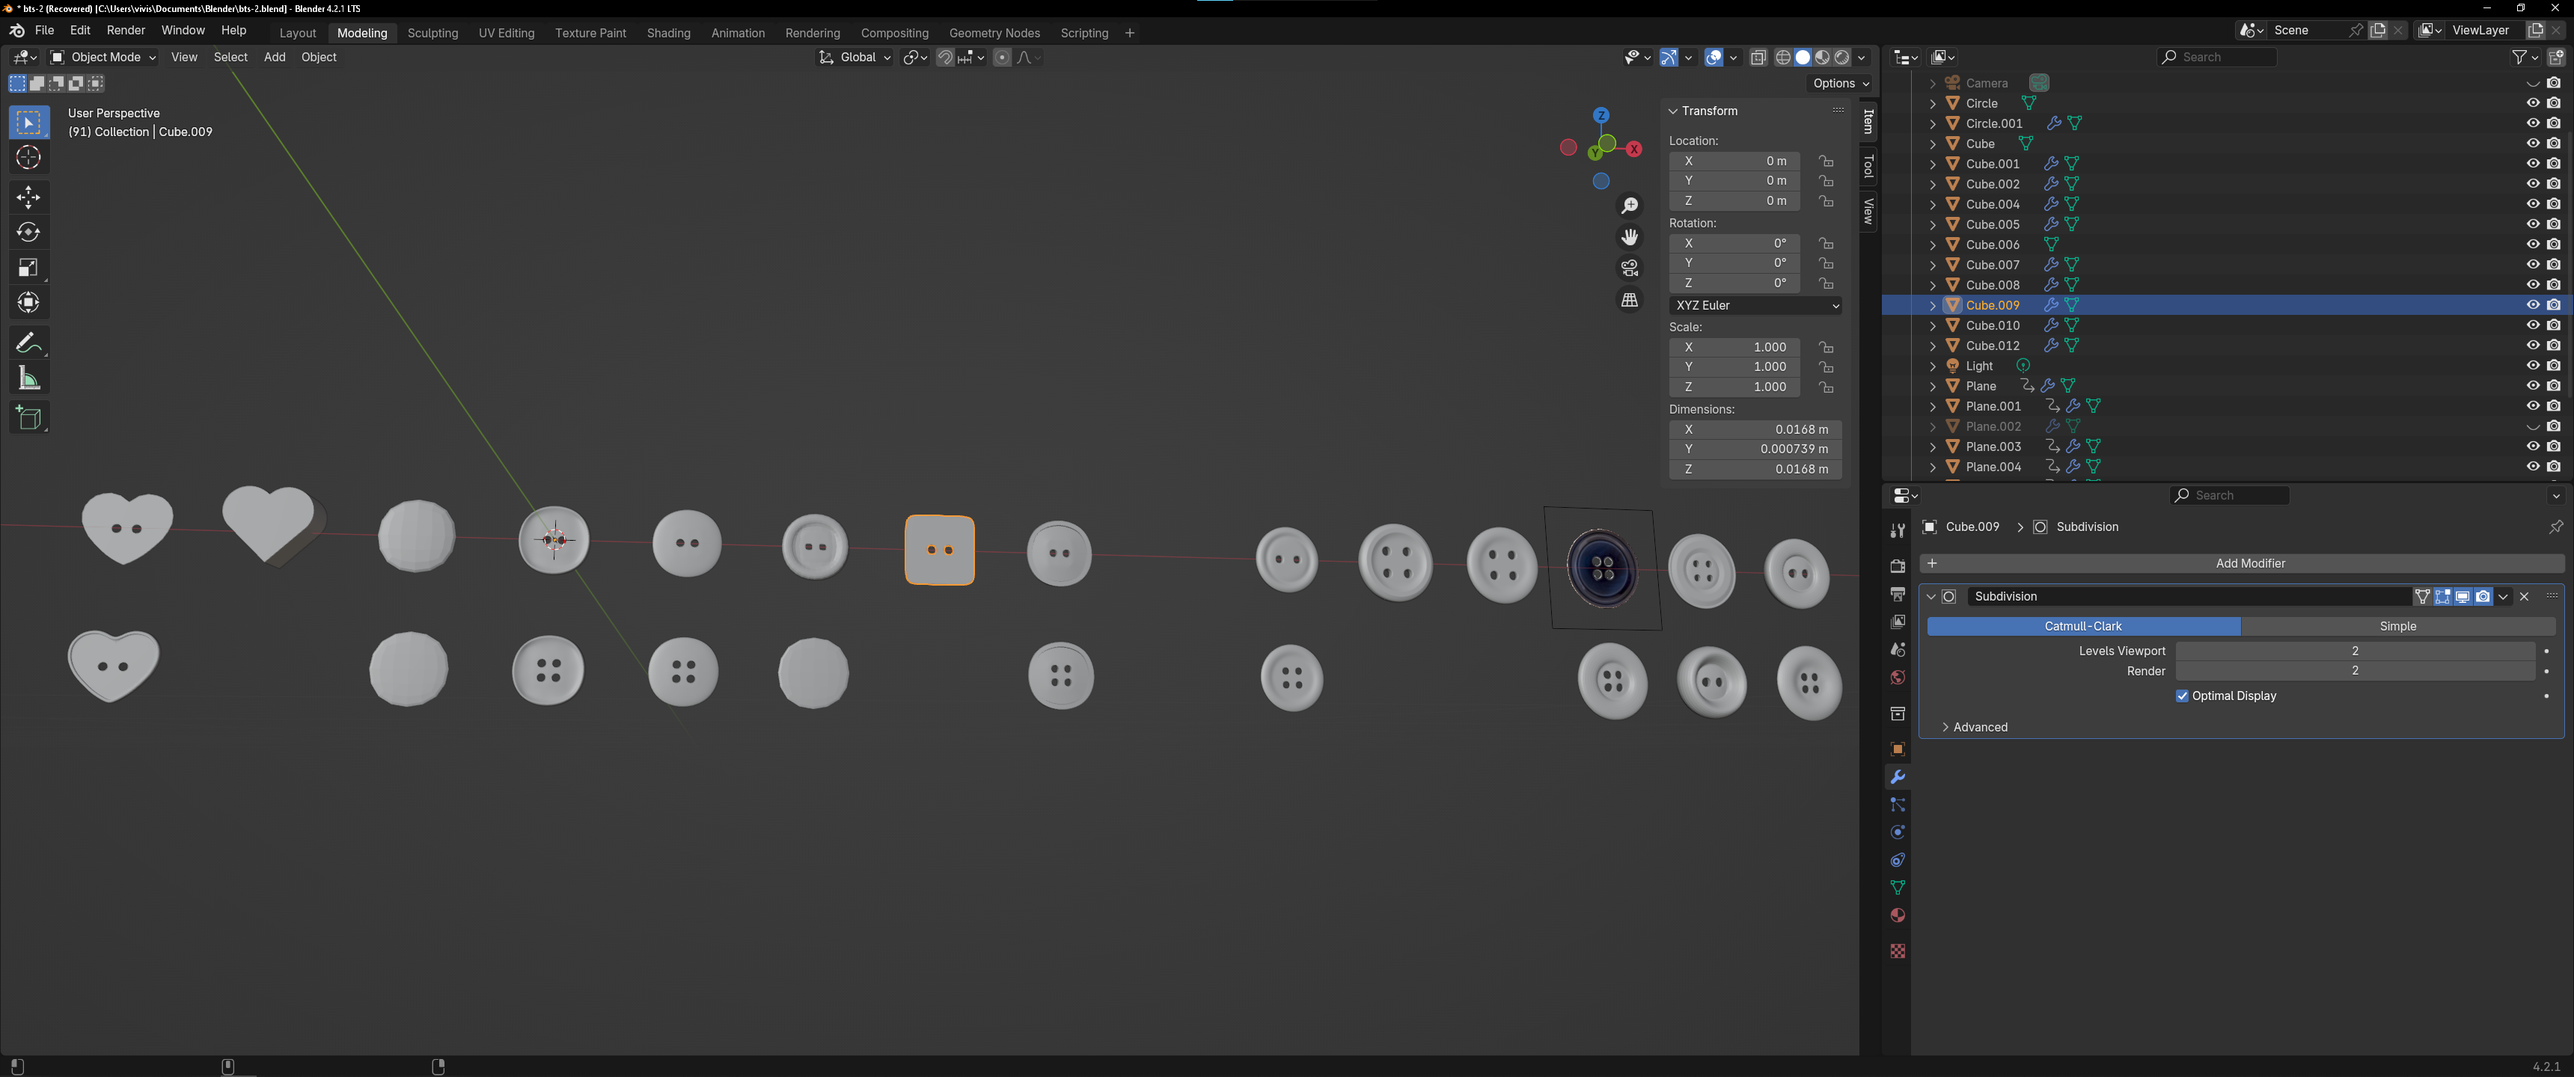Toggle Subdivision modifier render visibility
Screen dimensions: 2574x1077
[x=2482, y=596]
